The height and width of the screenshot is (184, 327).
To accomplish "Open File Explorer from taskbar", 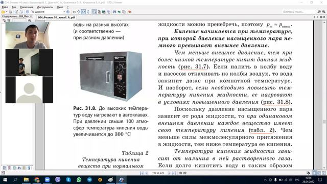I will [26, 179].
